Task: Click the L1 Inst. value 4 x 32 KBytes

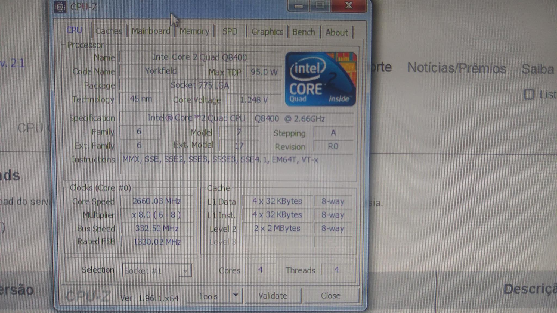Action: 277,215
